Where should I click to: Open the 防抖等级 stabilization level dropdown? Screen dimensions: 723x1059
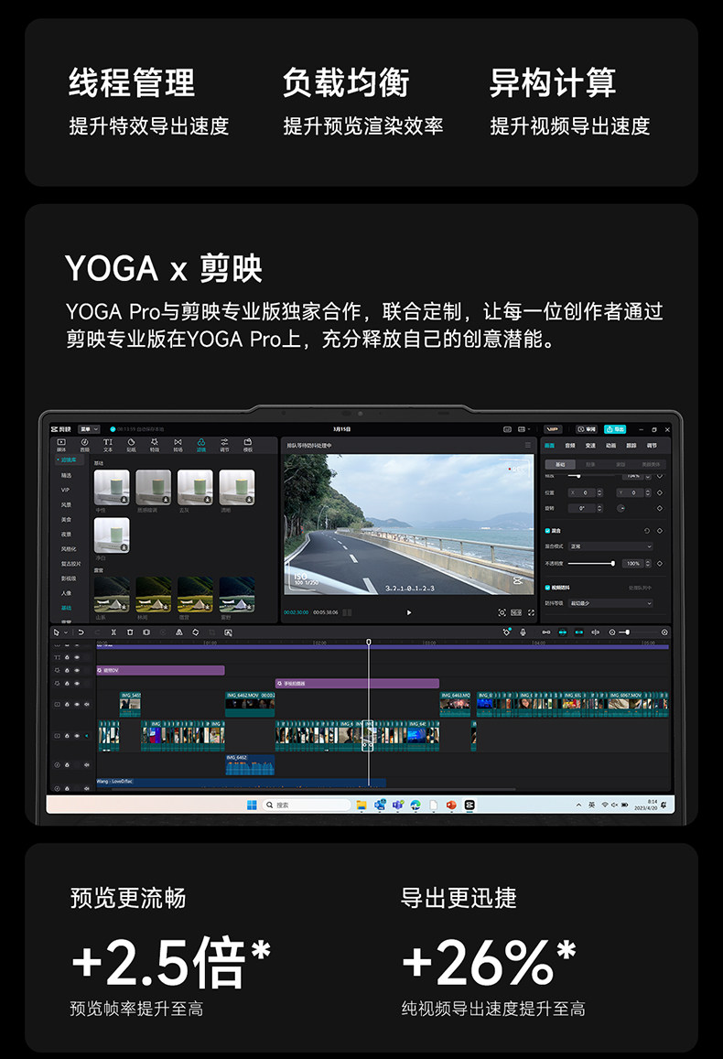click(x=611, y=603)
